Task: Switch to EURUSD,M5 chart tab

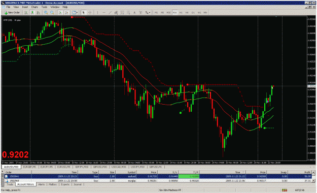Action: point(63,167)
